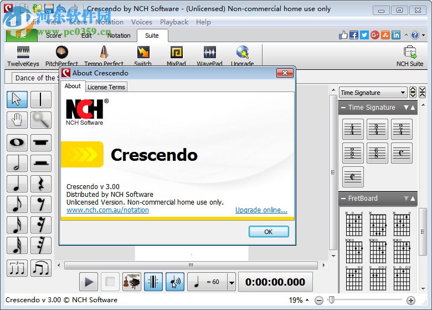Stop playback with the Stop button
The height and width of the screenshot is (310, 432).
click(x=110, y=282)
